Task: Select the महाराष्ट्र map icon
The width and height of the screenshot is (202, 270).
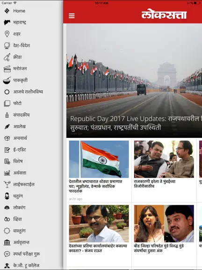Action: click(x=7, y=22)
